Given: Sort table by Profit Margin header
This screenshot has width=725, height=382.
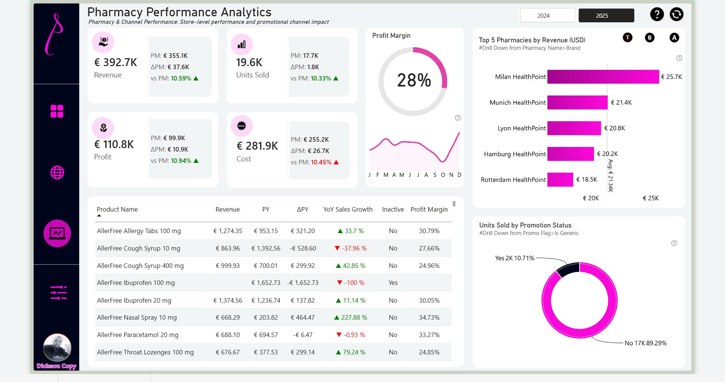Looking at the screenshot, I should click(x=429, y=209).
